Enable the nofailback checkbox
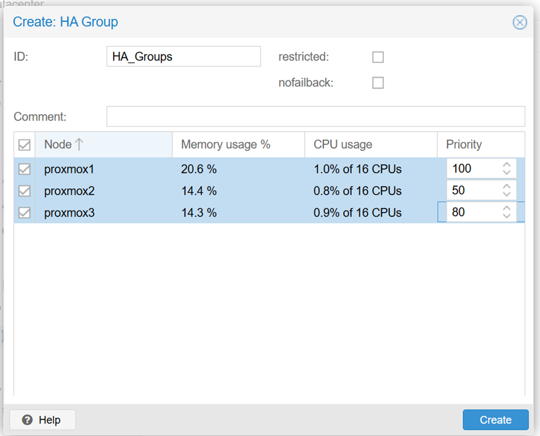 (x=378, y=83)
